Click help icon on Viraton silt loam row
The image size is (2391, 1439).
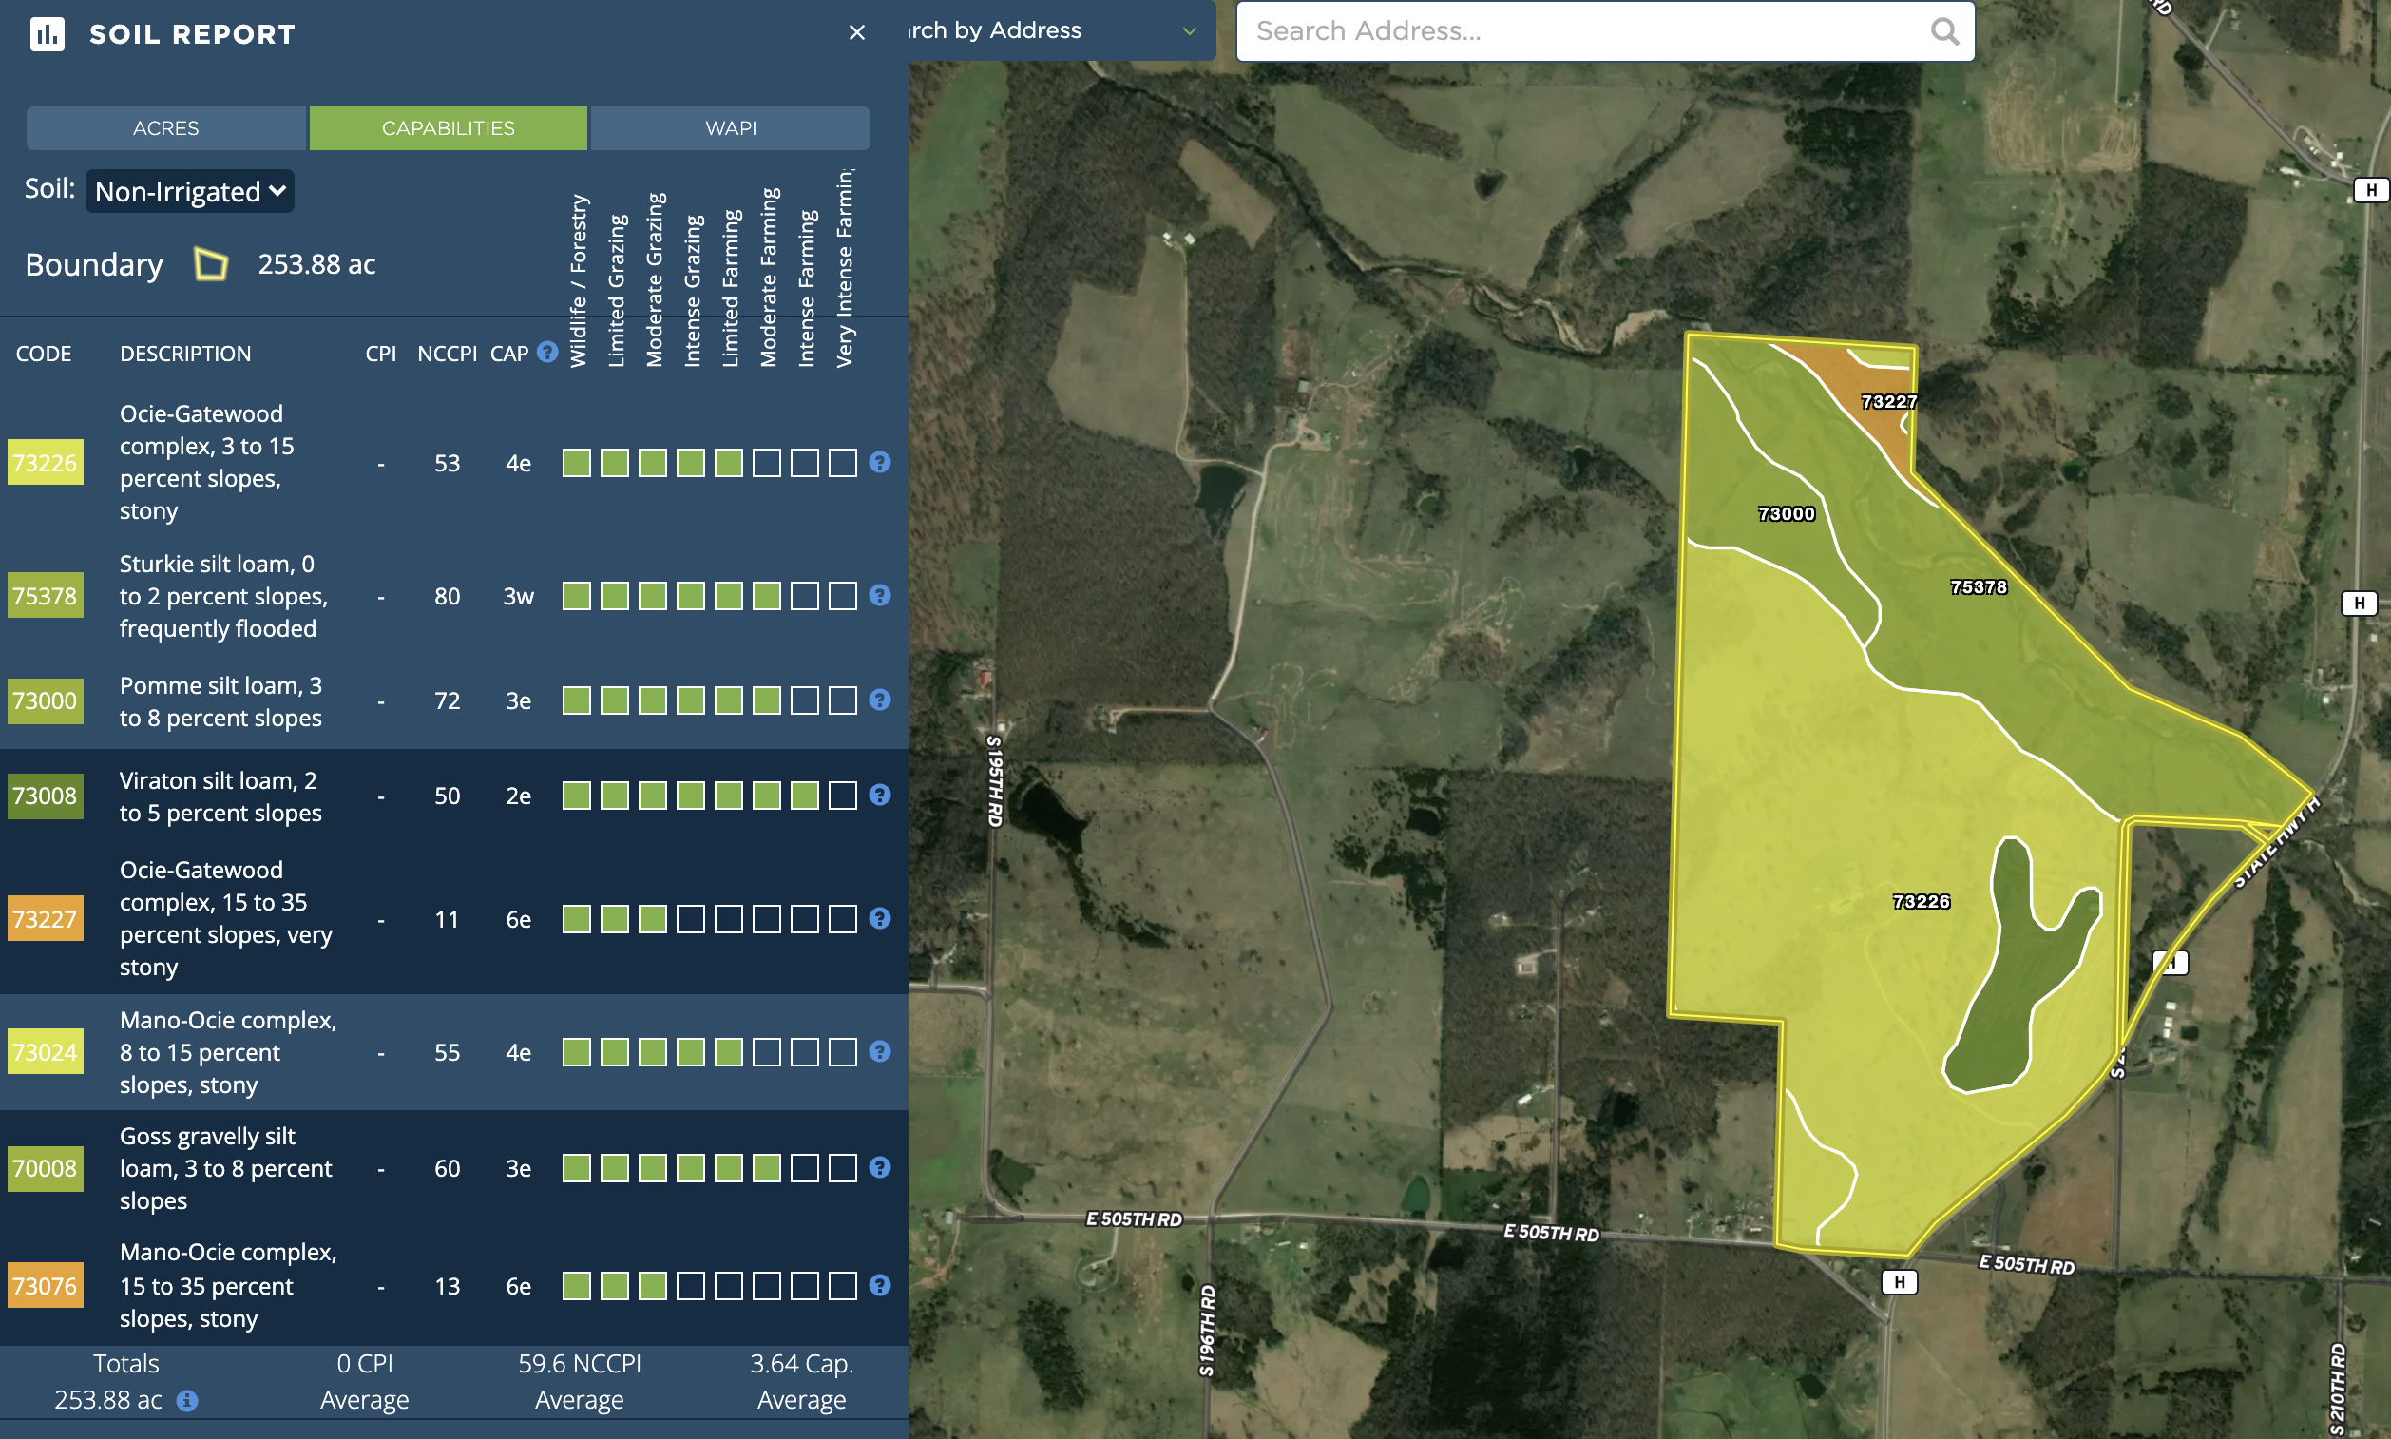click(x=879, y=796)
